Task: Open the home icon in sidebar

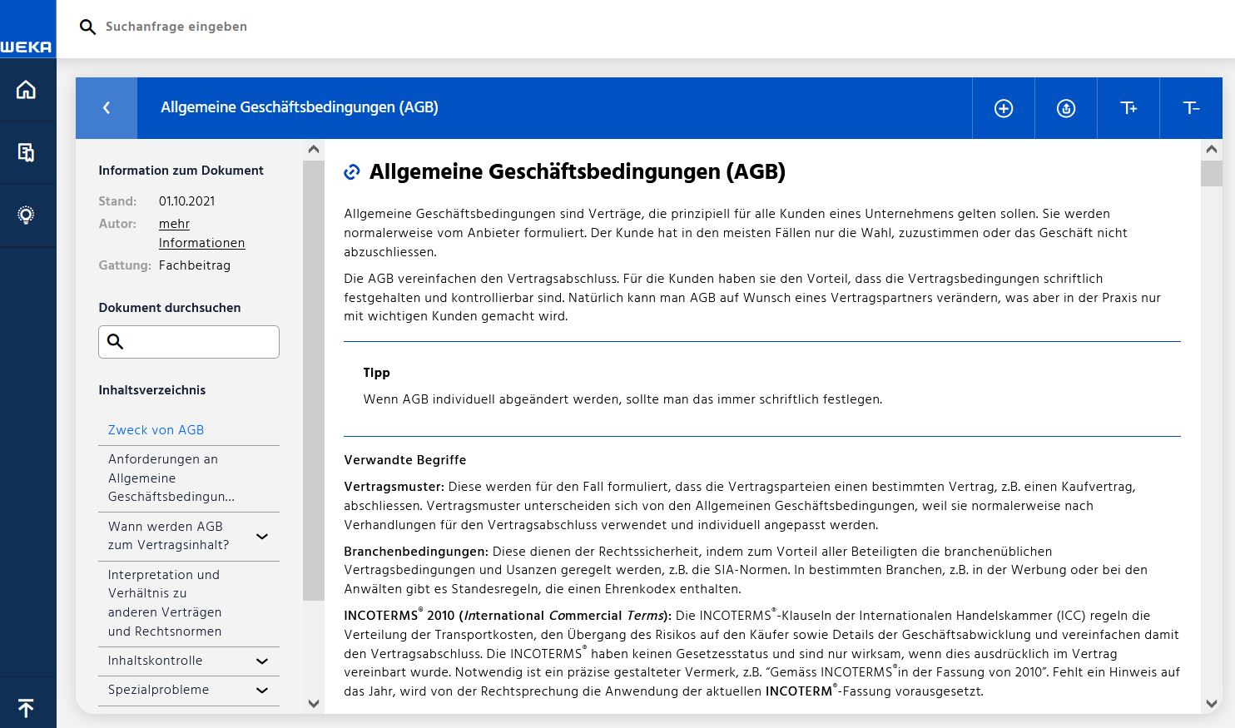Action: point(27,90)
